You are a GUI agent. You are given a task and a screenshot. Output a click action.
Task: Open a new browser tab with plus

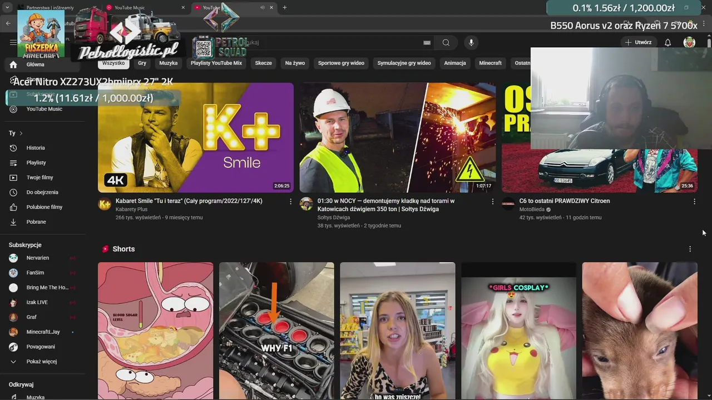[x=285, y=8]
